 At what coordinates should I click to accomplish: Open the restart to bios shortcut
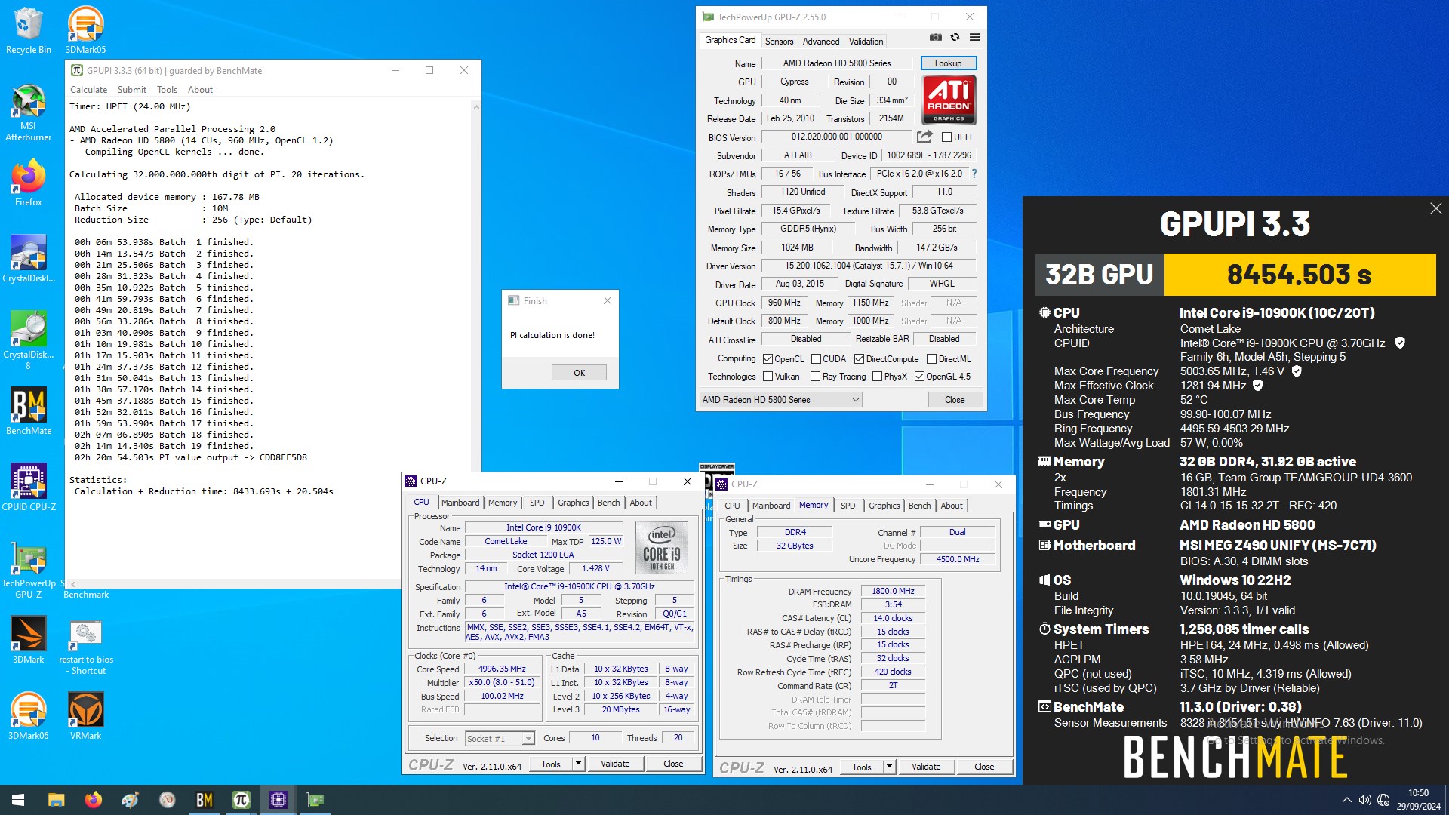[85, 647]
